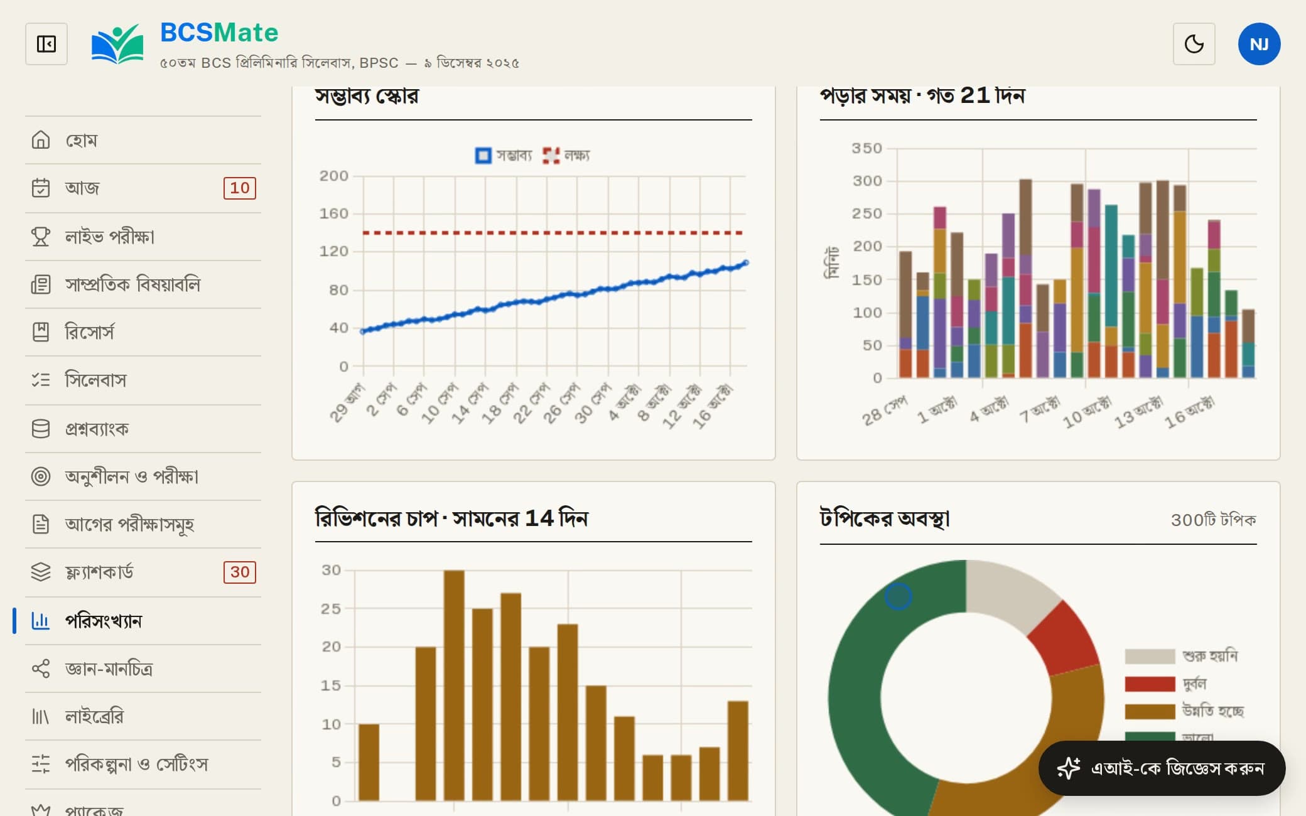This screenshot has height=816, width=1306.
Task: Select জ্ঞান-মানচিত্র in the sidebar
Action: (x=143, y=668)
